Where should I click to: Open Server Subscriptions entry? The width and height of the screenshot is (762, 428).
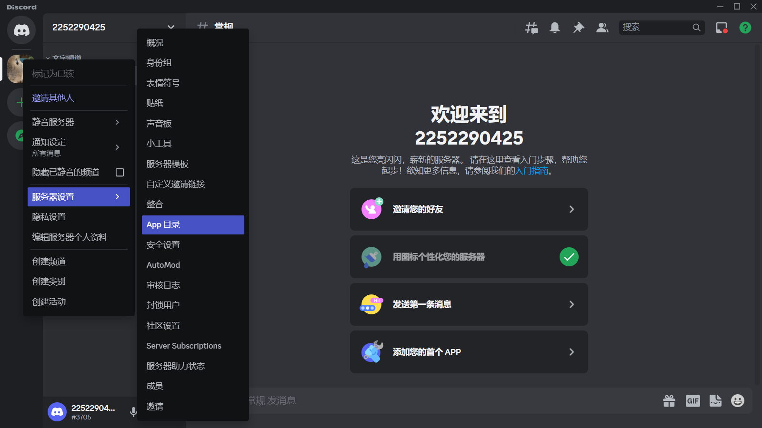click(x=193, y=346)
